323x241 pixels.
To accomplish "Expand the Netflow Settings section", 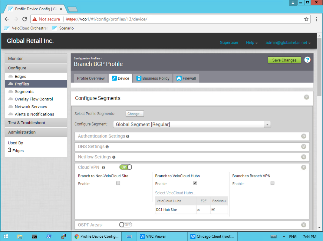I will click(x=304, y=157).
